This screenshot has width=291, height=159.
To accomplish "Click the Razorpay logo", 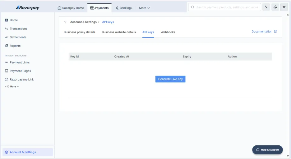I will (x=28, y=7).
